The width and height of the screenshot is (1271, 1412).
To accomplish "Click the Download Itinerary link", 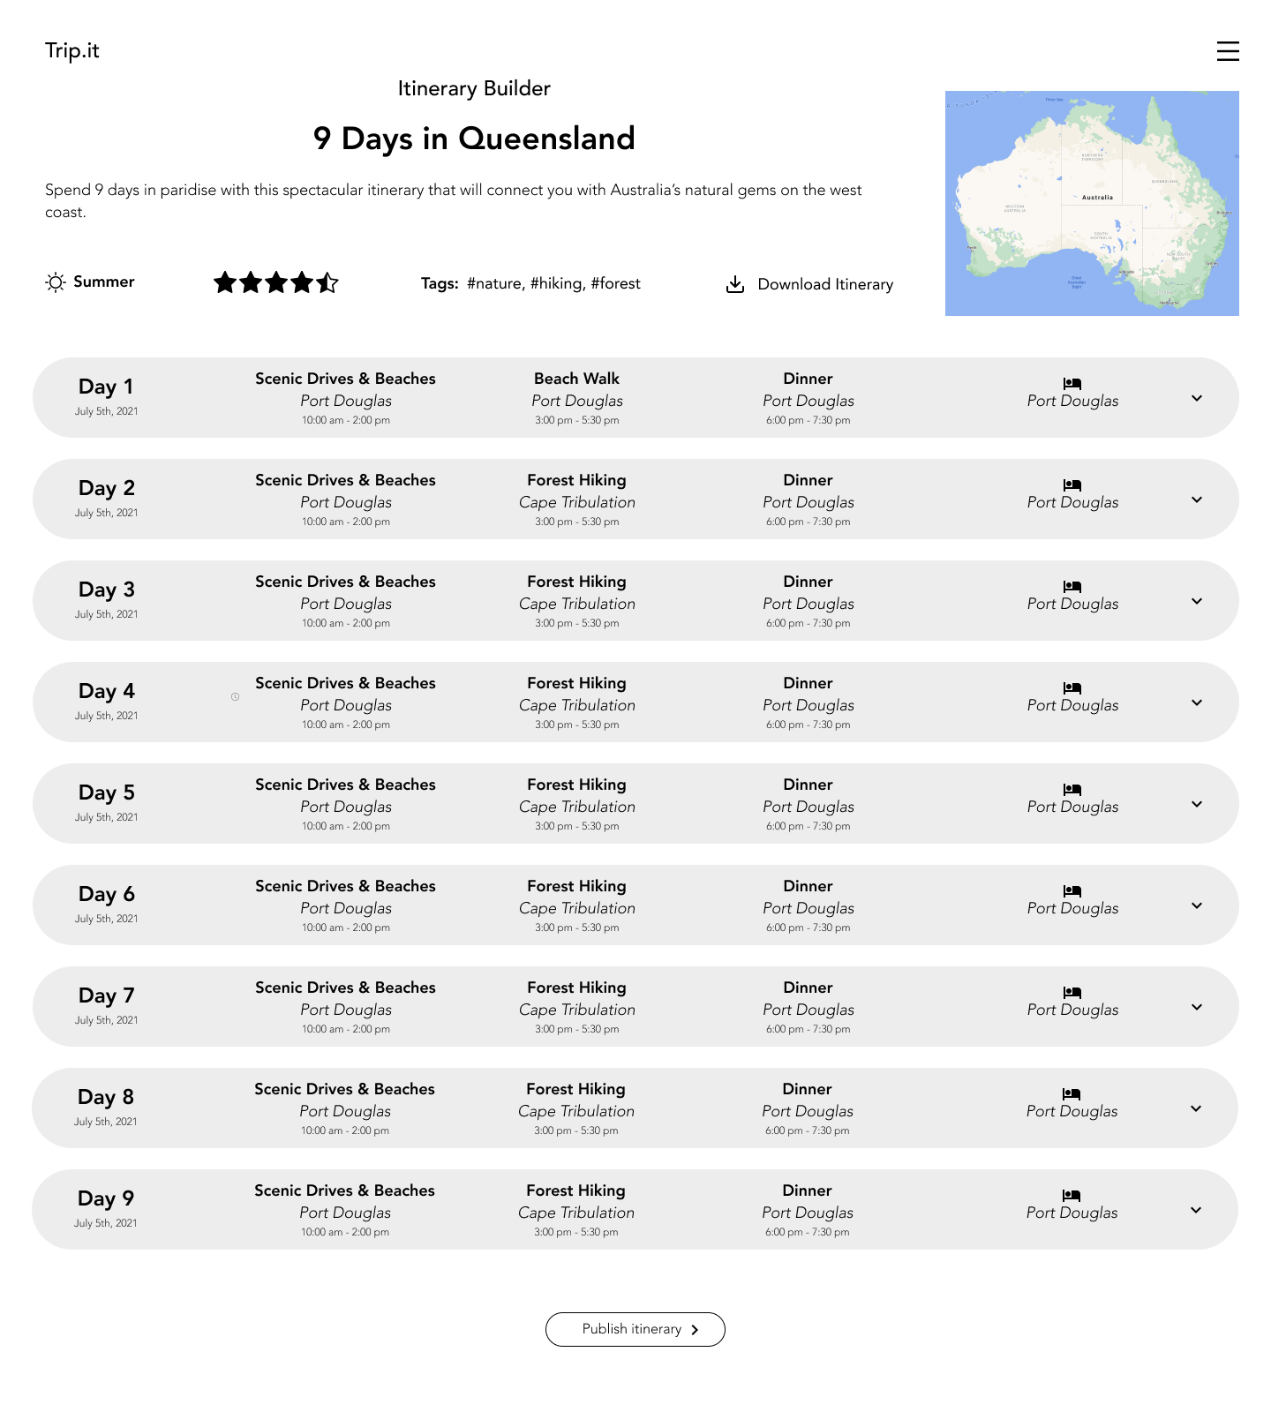I will click(x=825, y=284).
